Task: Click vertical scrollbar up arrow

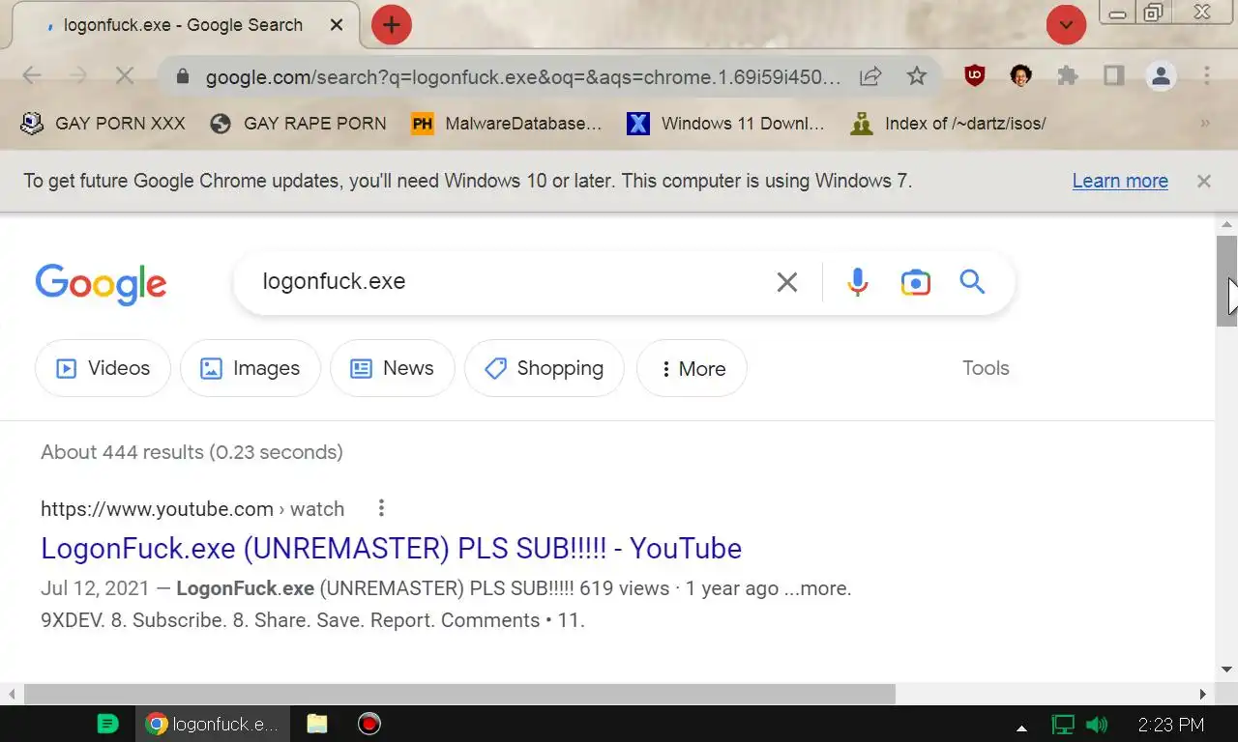Action: tap(1226, 224)
